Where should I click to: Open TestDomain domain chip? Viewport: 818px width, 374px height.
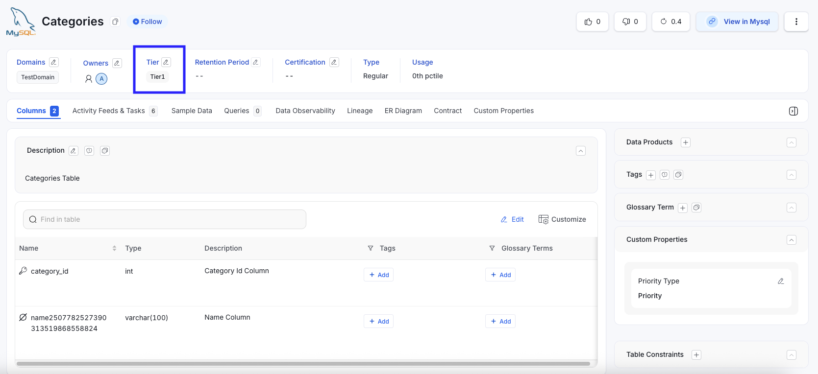[38, 77]
